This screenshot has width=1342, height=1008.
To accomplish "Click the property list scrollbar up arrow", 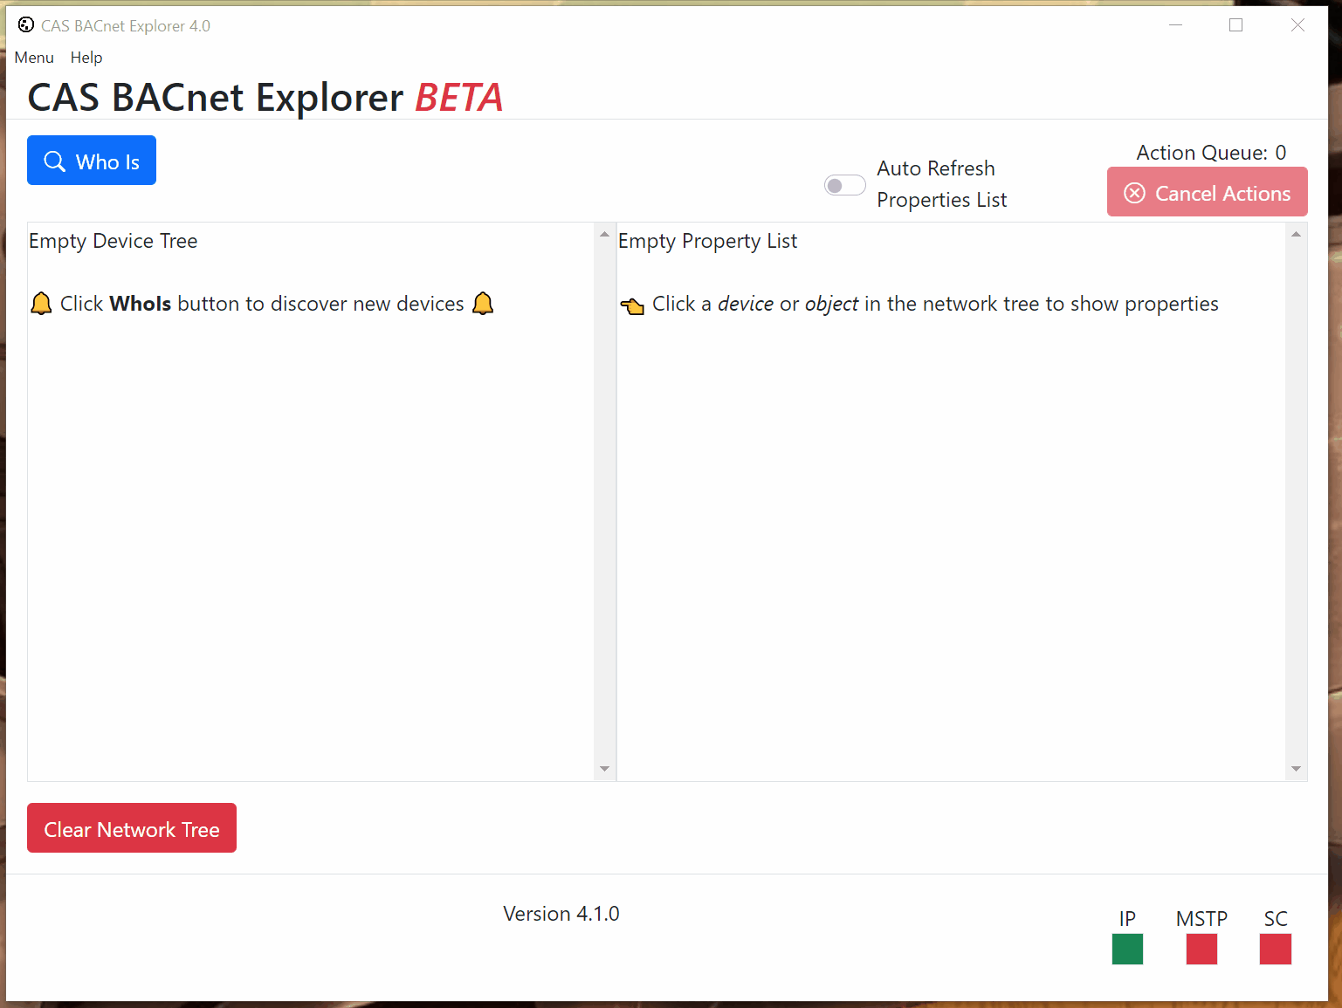I will pyautogui.click(x=1296, y=235).
